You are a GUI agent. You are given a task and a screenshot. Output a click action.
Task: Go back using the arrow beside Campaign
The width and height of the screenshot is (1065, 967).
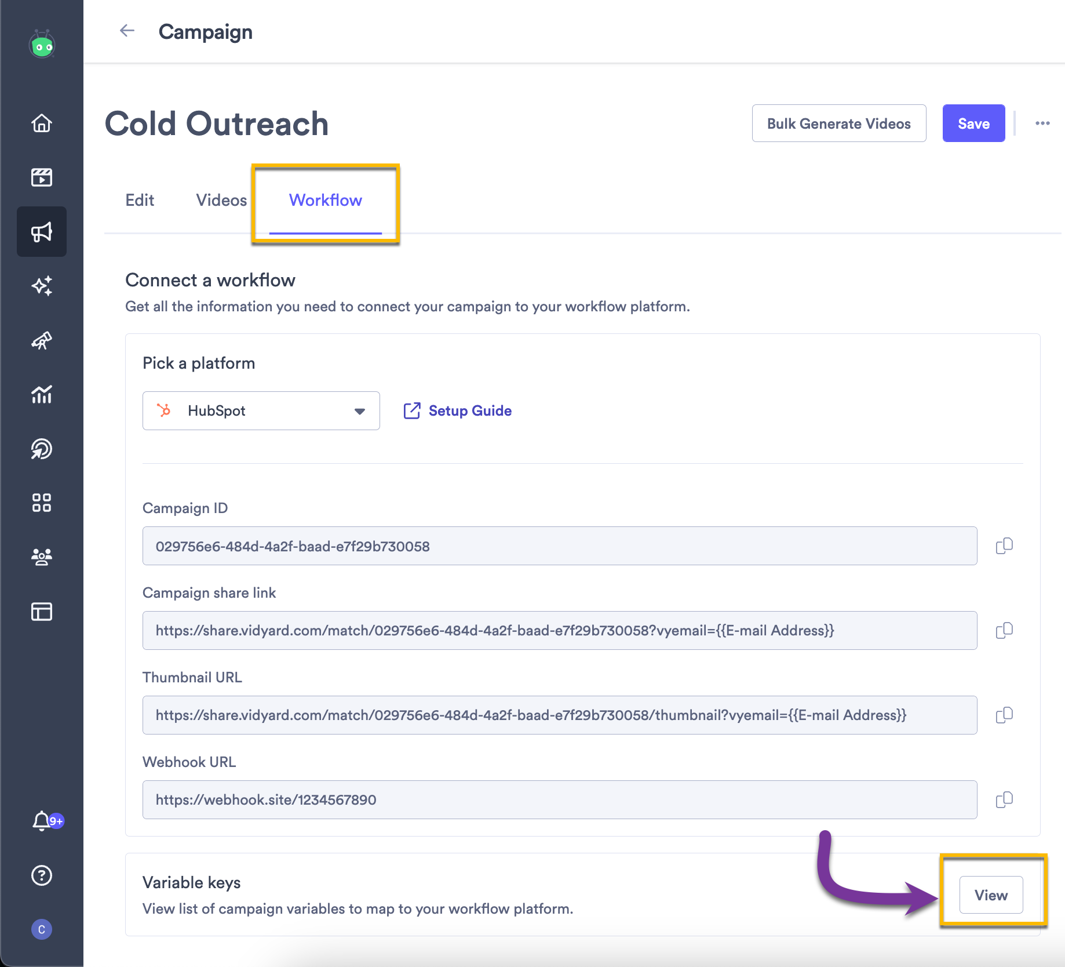[127, 31]
